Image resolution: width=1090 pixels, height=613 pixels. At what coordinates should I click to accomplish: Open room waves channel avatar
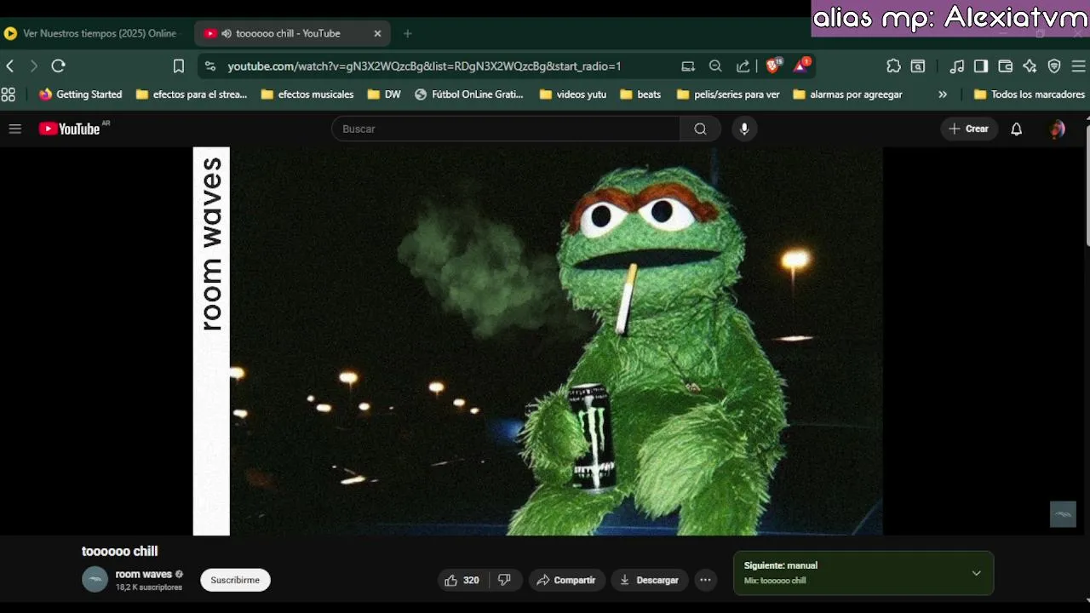tap(95, 580)
